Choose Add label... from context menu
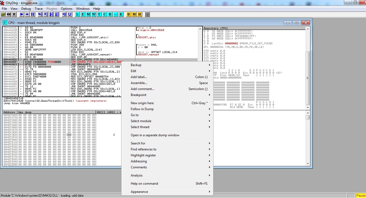This screenshot has height=198, width=366. pos(167,77)
